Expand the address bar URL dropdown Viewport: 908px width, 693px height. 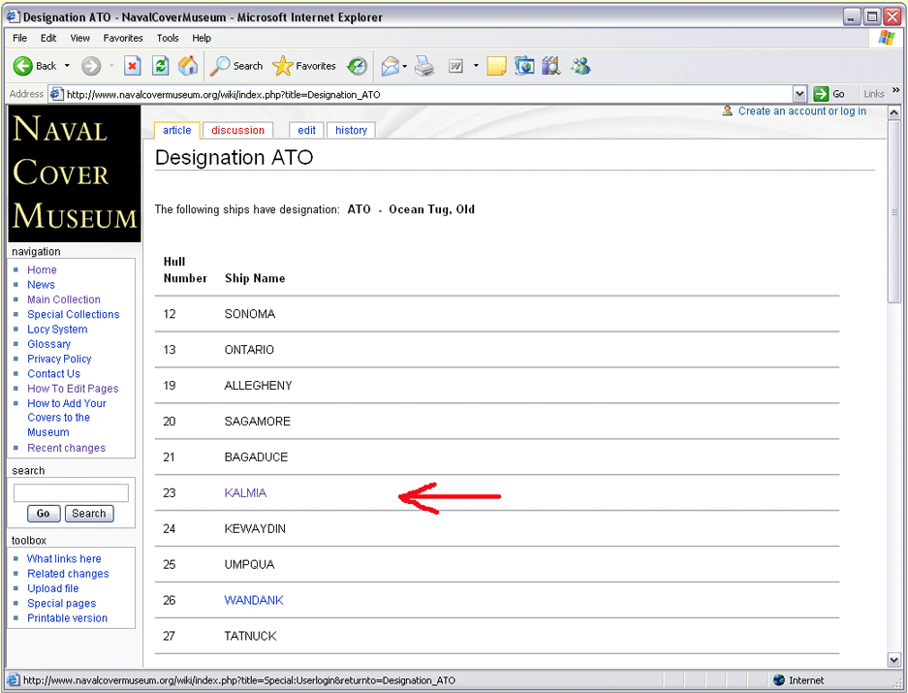tap(799, 94)
